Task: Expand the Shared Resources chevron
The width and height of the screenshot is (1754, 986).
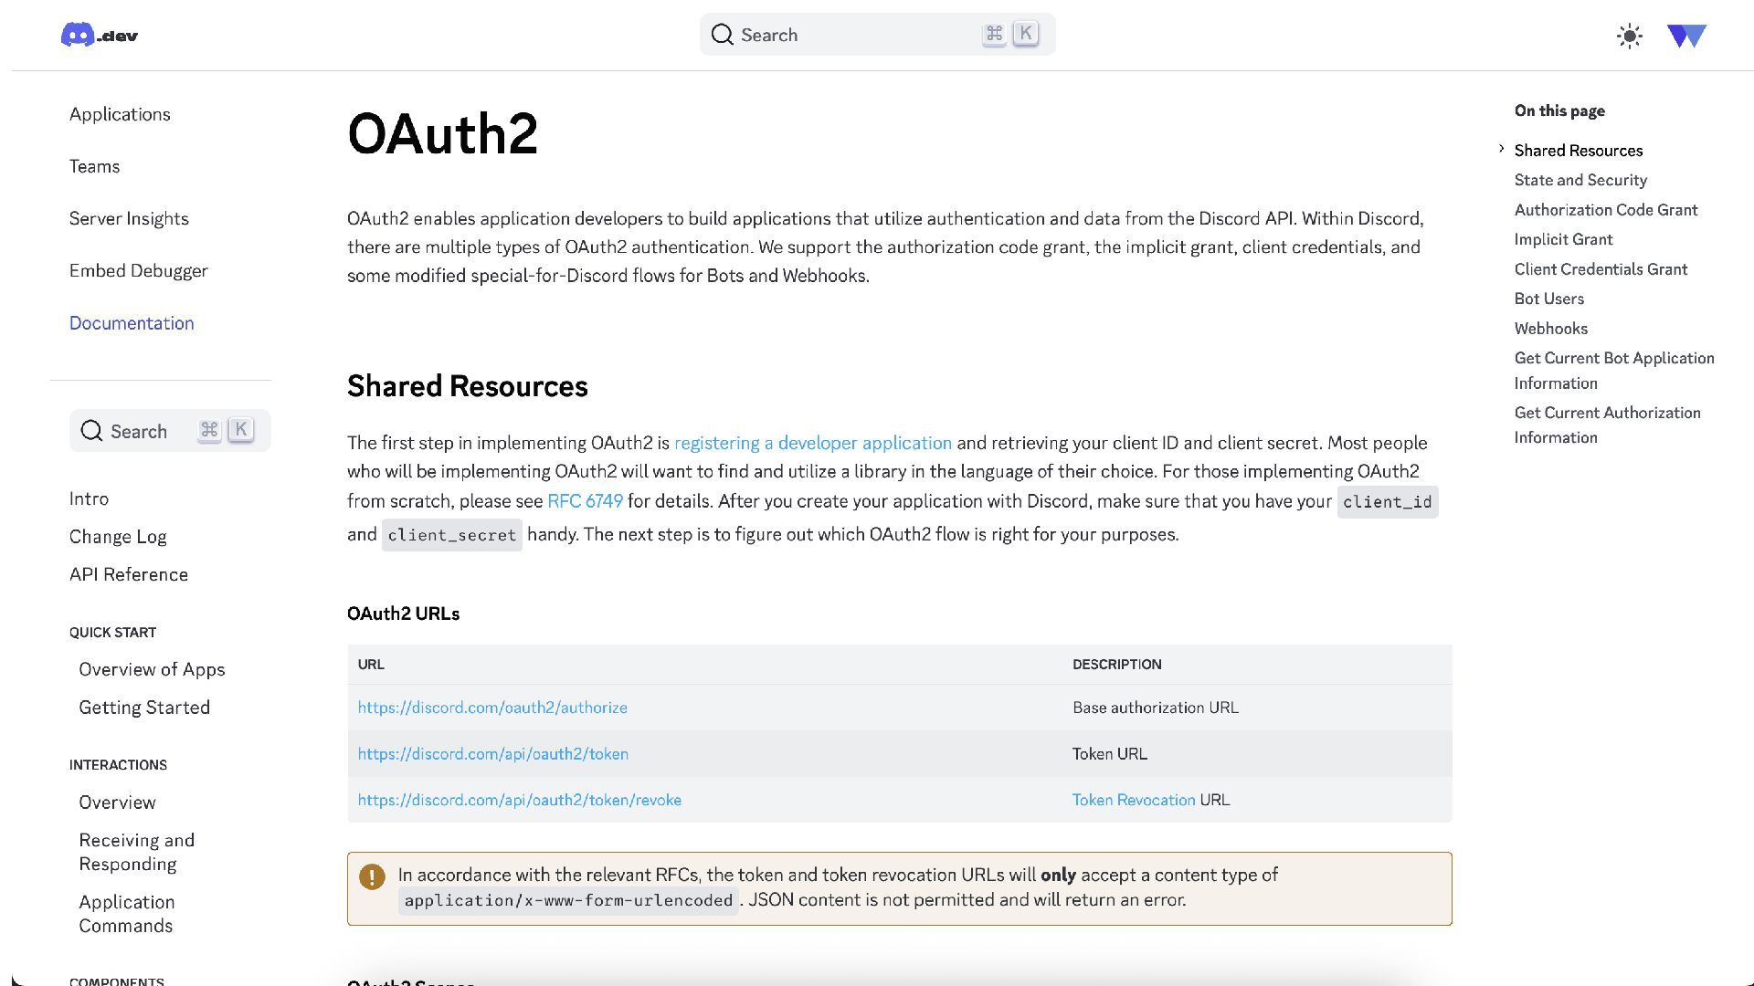Action: pos(1501,149)
